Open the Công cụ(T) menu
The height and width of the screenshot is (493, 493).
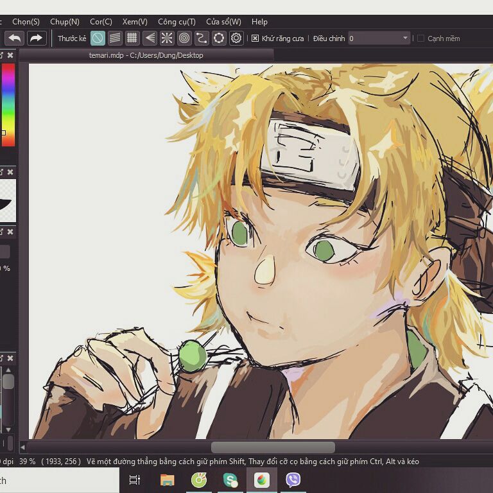[177, 22]
